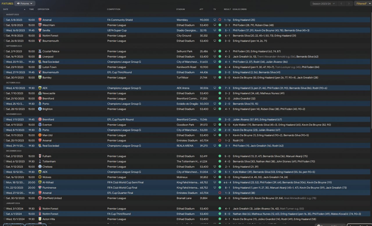This screenshot has height=226, width=372.
Task: Sort by the Result column header
Action: [227, 9]
